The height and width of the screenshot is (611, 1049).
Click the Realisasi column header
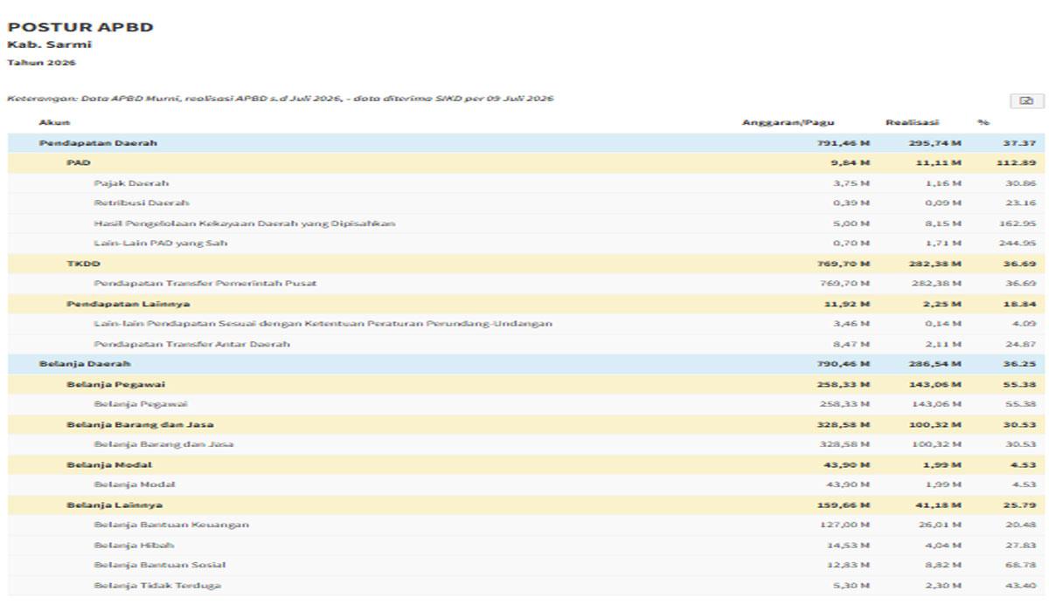[x=912, y=122]
